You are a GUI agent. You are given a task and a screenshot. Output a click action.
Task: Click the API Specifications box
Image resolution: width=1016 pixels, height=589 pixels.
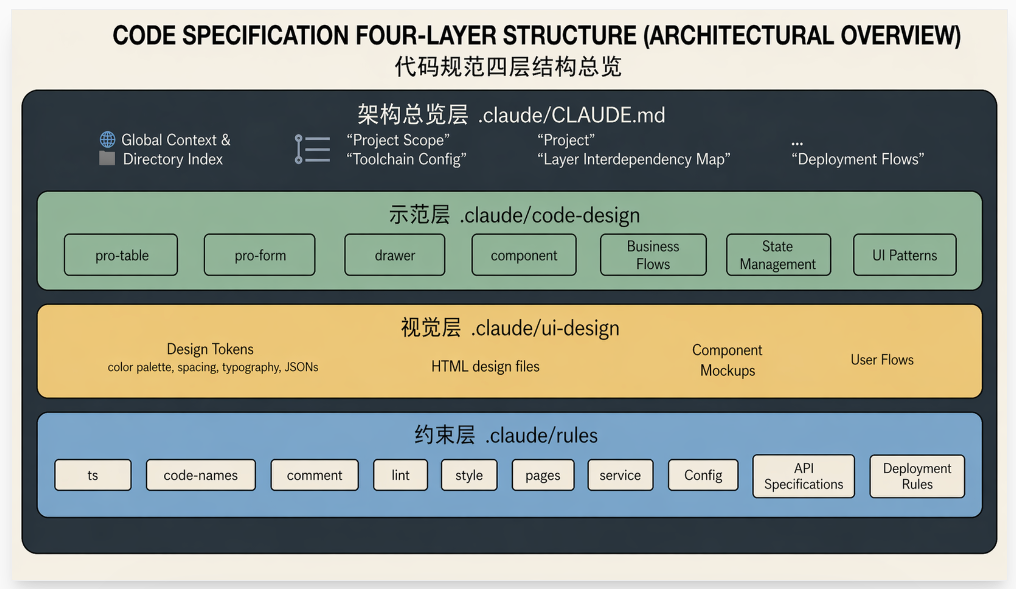pos(804,476)
